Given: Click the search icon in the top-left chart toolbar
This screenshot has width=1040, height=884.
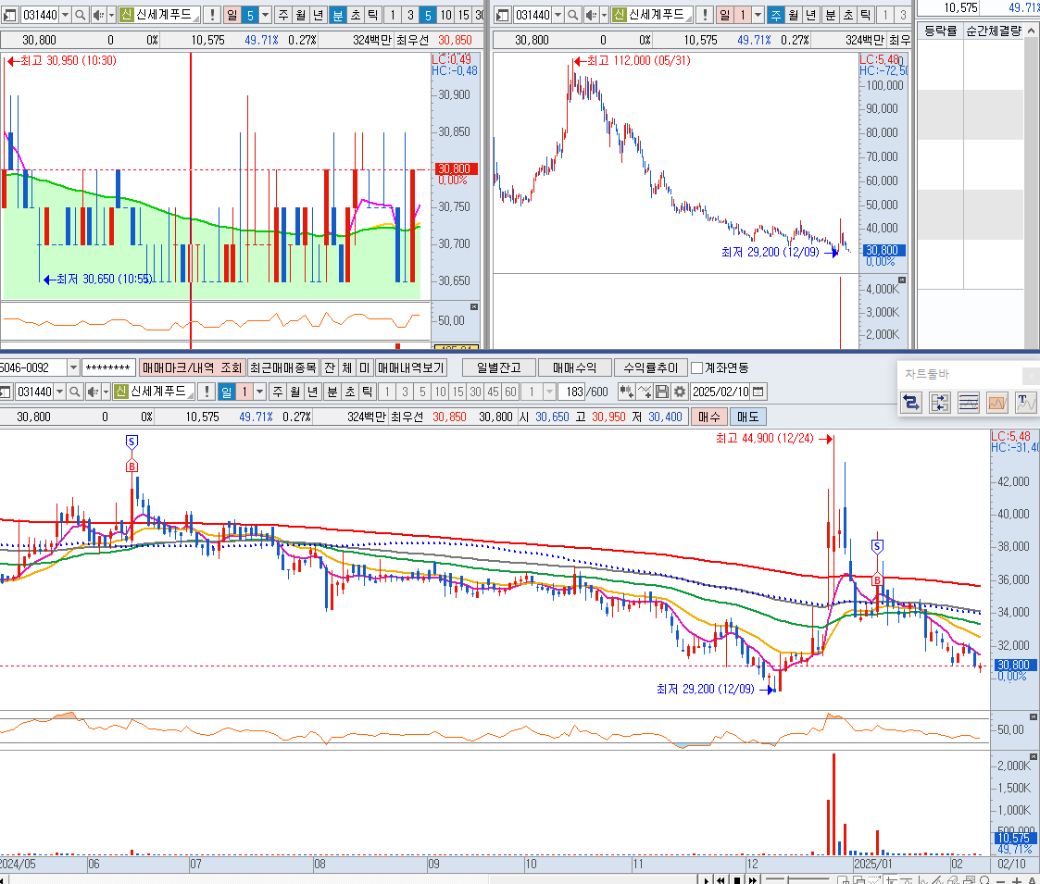Looking at the screenshot, I should coord(81,15).
